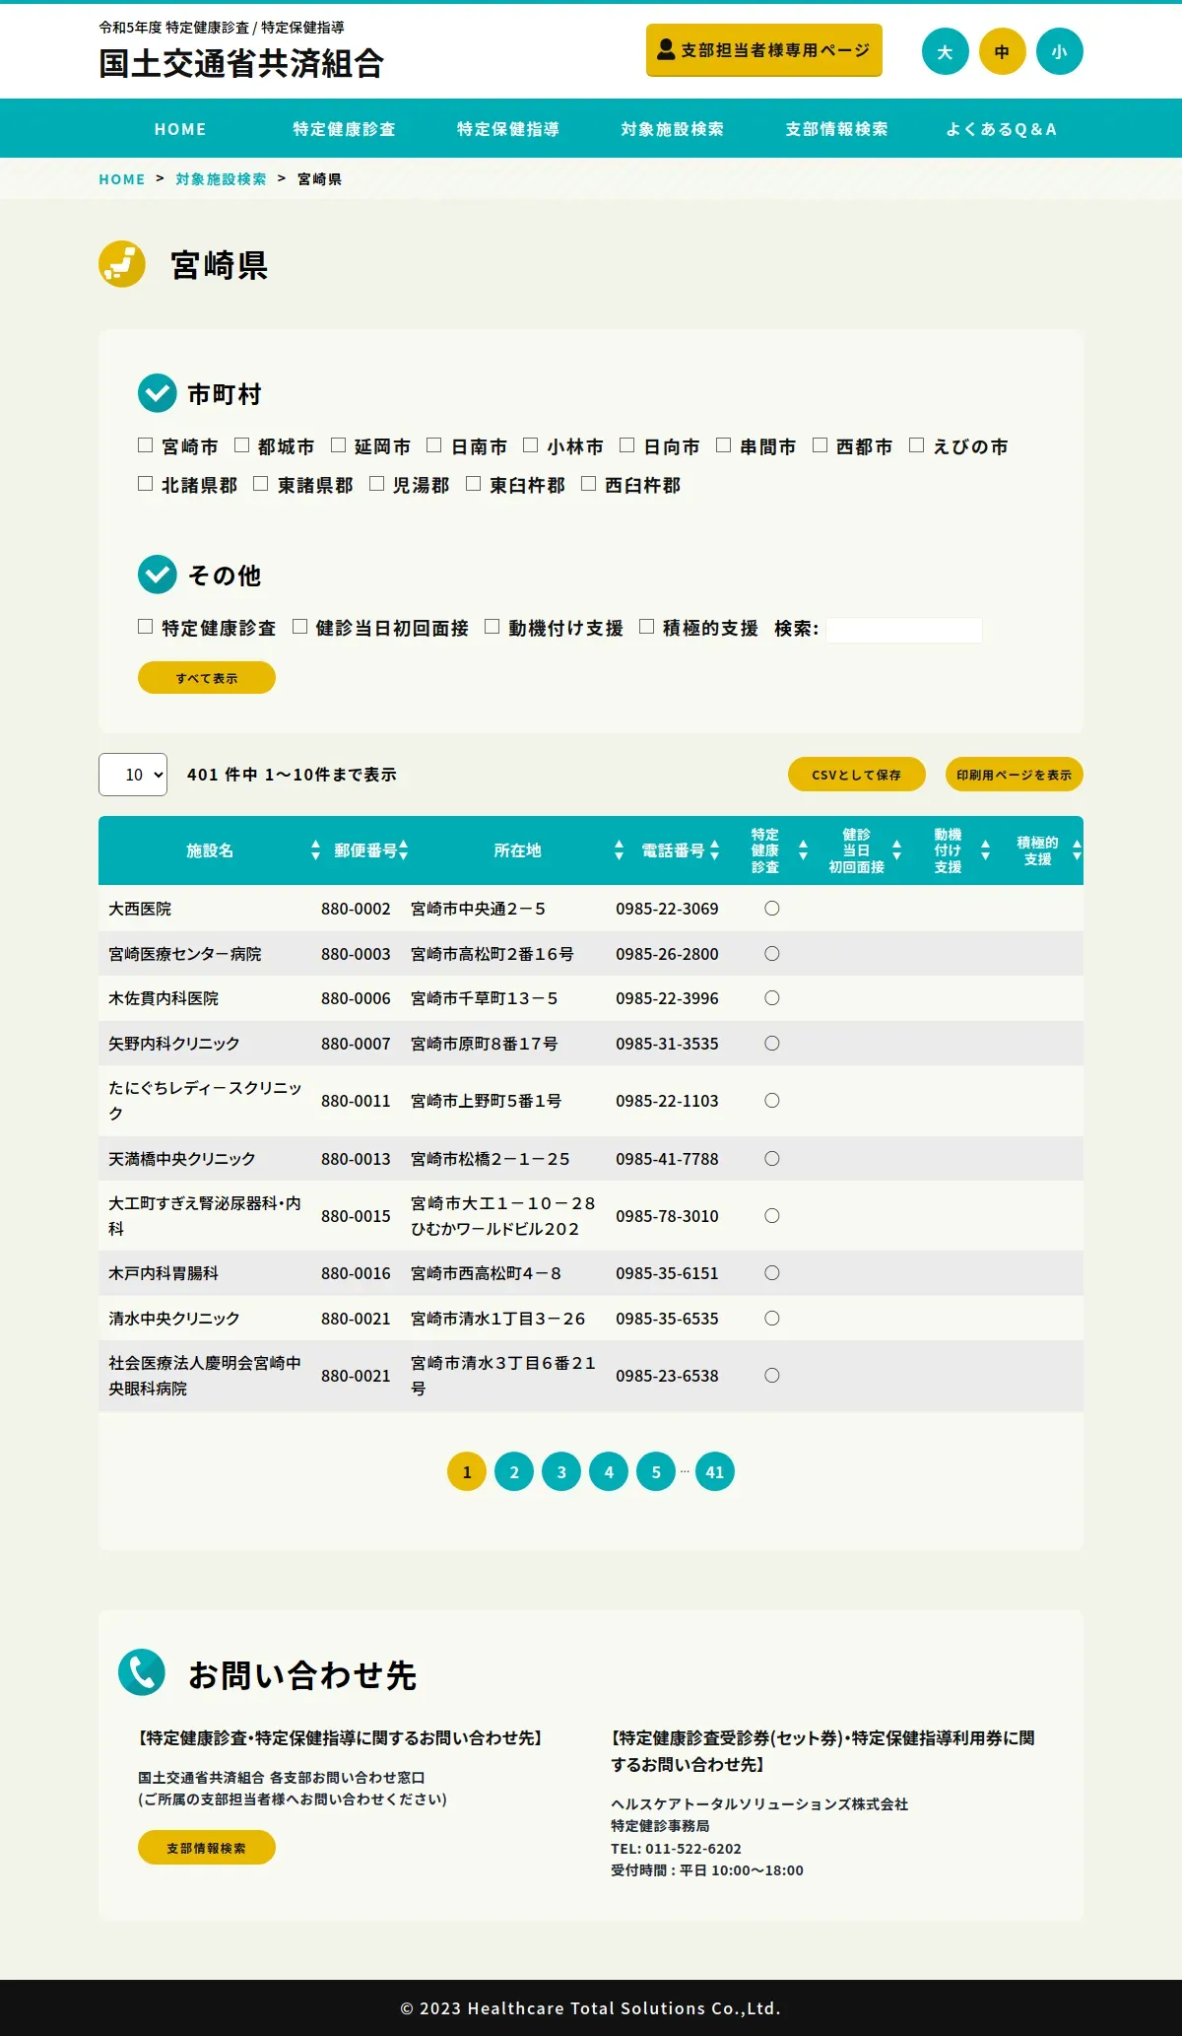
Task: Open よくあるQ&A navigation menu item
Action: [x=1001, y=129]
